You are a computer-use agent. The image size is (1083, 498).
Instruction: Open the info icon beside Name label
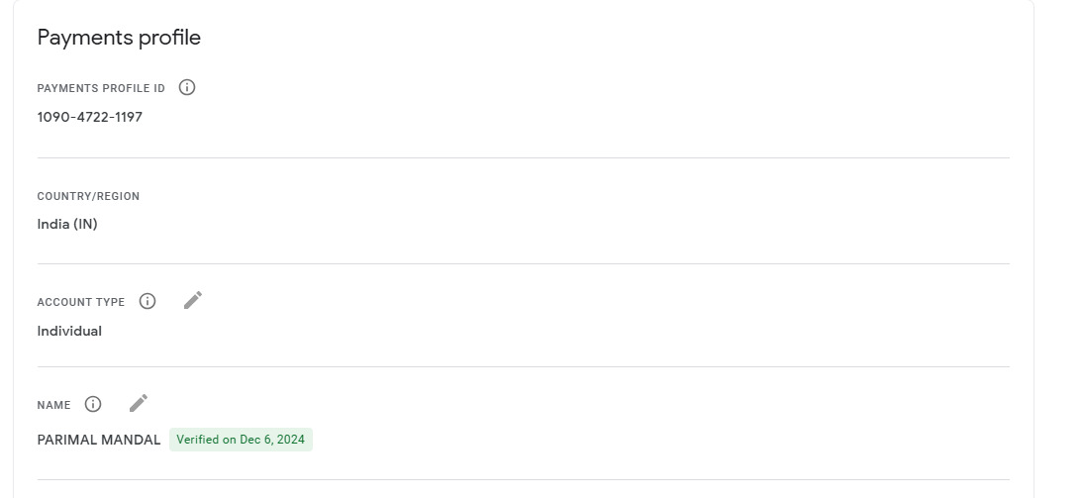92,404
